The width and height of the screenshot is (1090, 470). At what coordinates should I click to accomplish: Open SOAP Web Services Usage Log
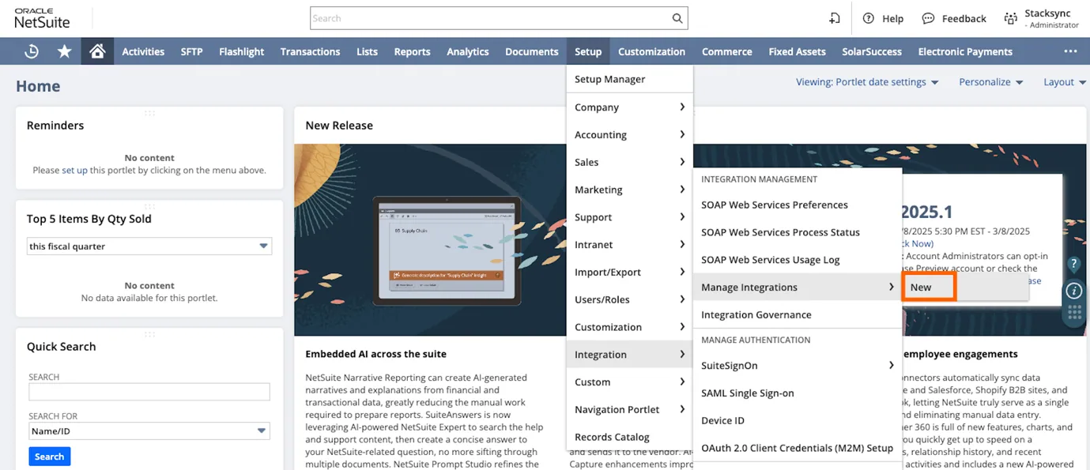tap(797, 260)
